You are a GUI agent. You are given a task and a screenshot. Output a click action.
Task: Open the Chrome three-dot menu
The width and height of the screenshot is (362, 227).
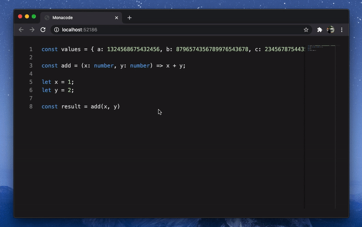tap(342, 30)
